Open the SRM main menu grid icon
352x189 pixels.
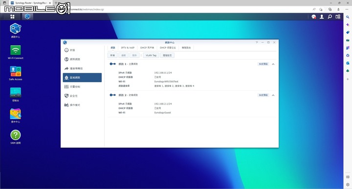point(12,17)
